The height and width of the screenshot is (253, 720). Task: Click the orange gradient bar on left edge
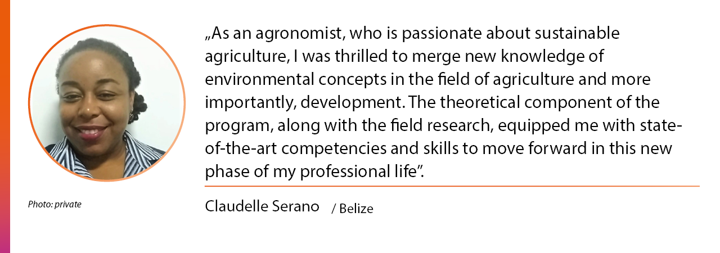[5, 126]
